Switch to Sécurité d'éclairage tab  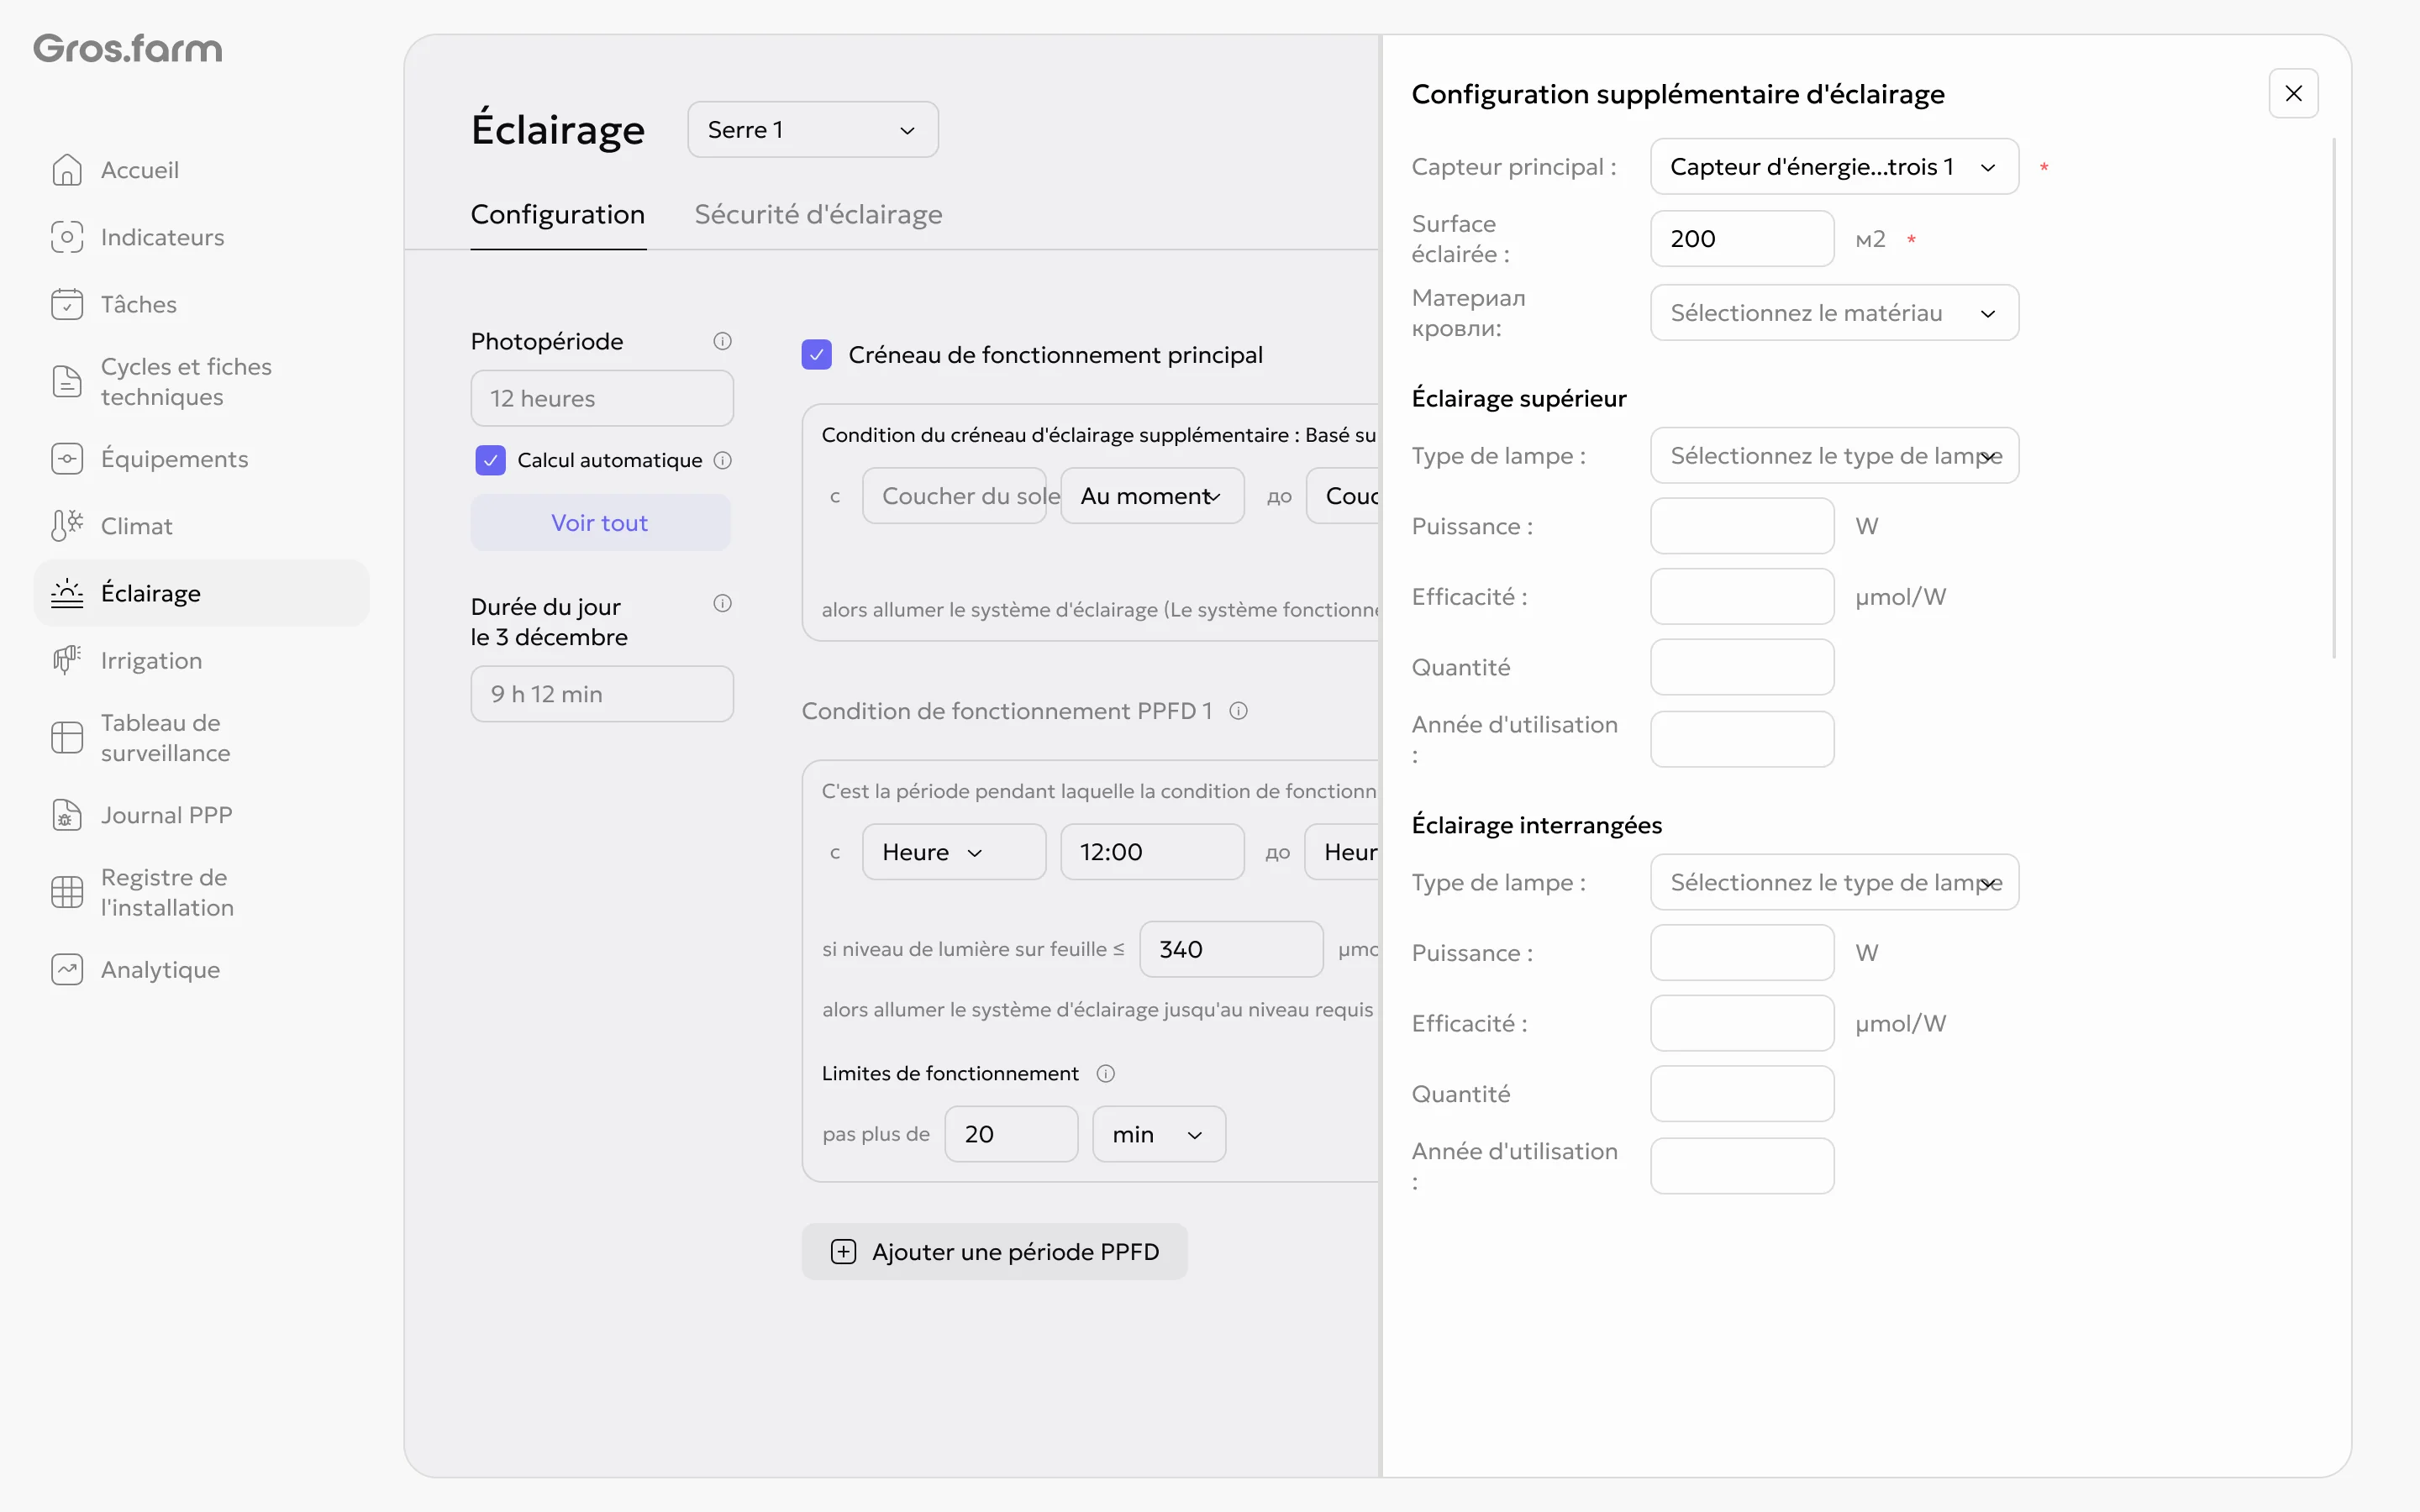click(818, 214)
